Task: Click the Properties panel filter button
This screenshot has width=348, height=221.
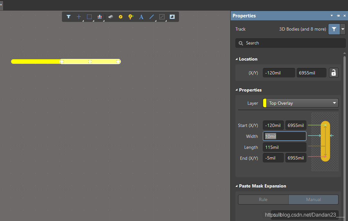Action: [x=334, y=29]
